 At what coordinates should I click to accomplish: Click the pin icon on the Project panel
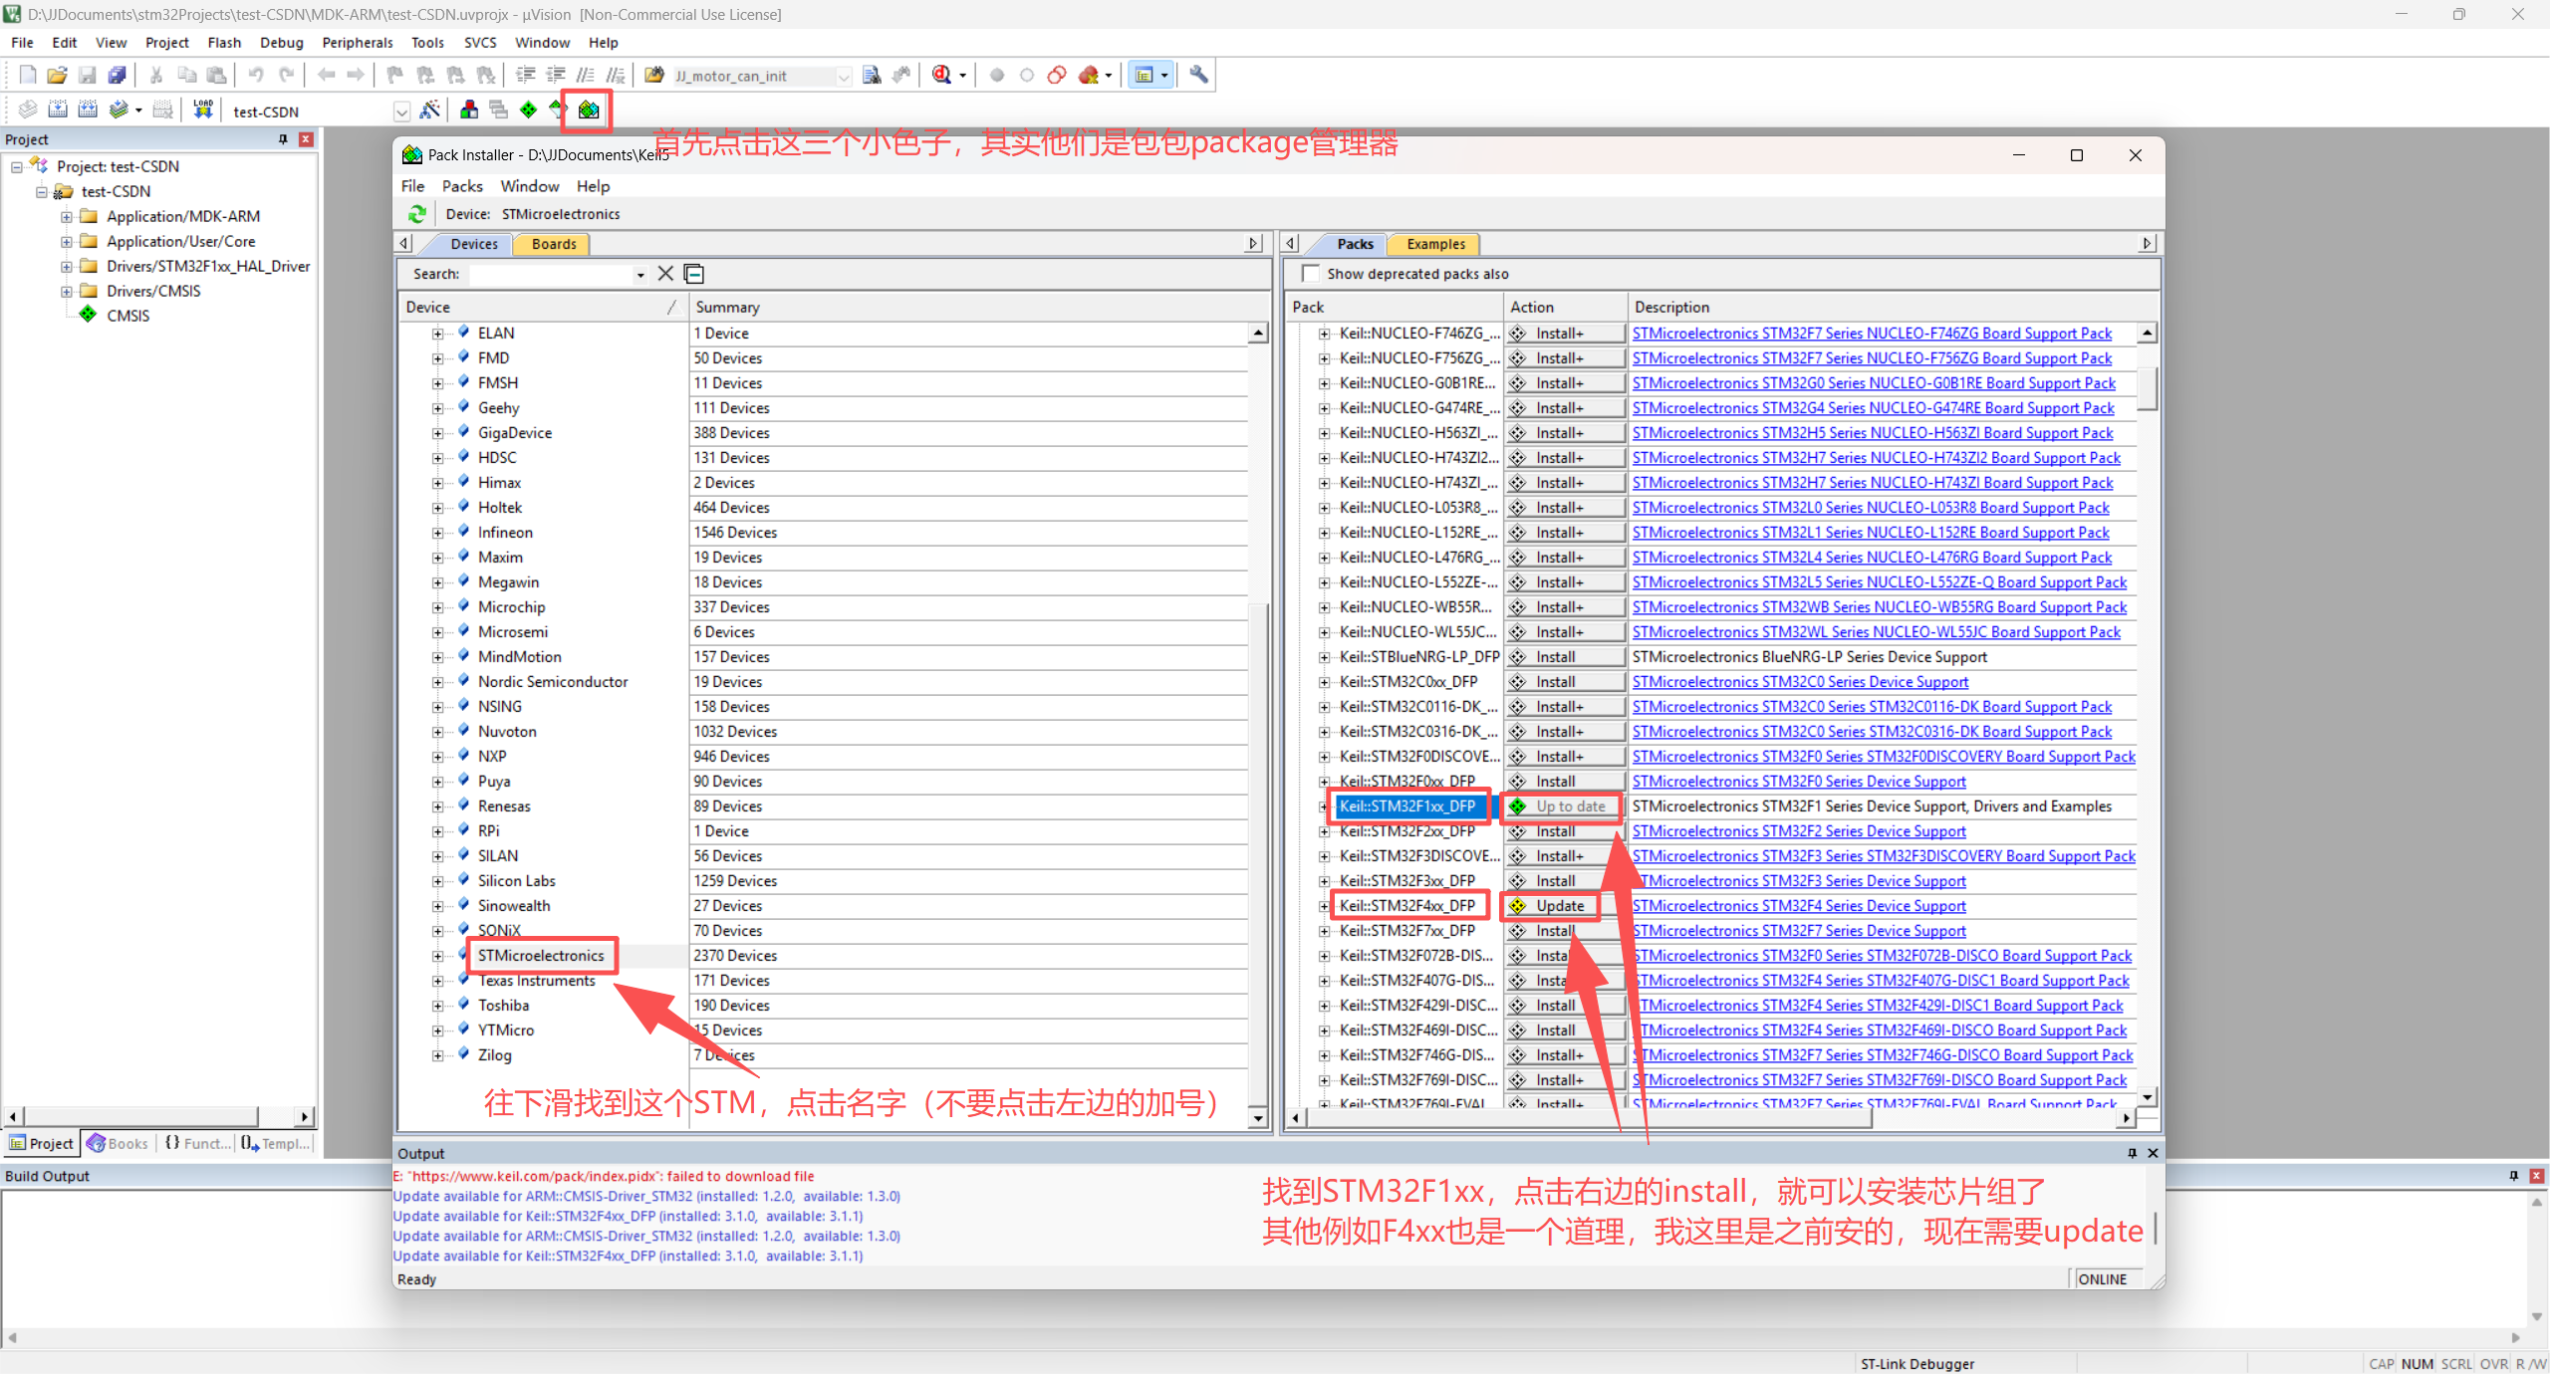pos(283,139)
